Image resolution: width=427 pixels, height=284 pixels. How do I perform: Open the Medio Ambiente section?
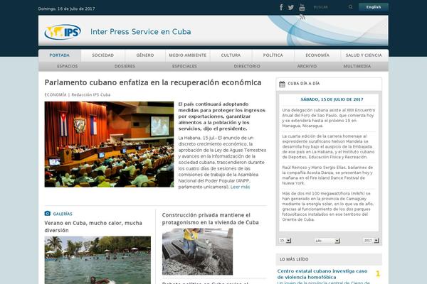click(188, 55)
